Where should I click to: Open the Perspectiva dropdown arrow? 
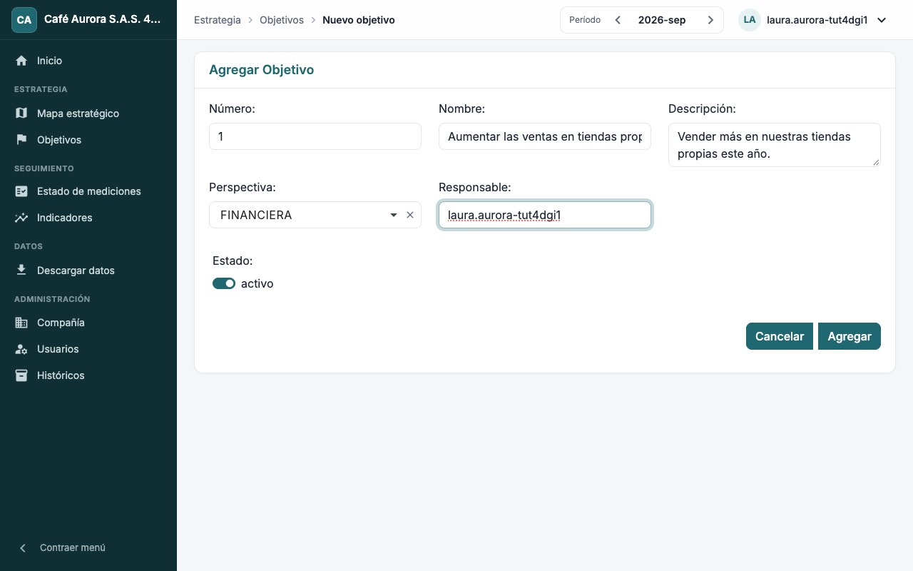pos(394,215)
